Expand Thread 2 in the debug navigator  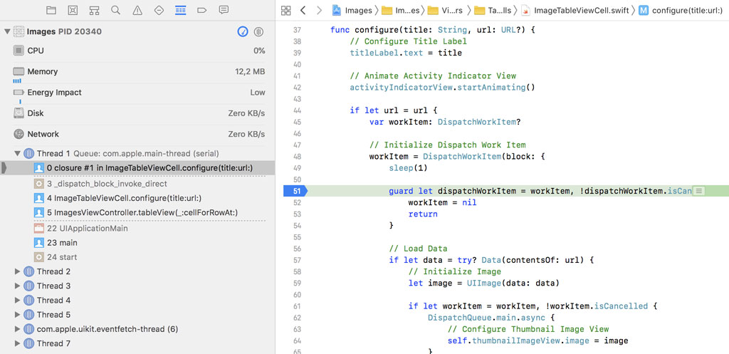(x=18, y=271)
